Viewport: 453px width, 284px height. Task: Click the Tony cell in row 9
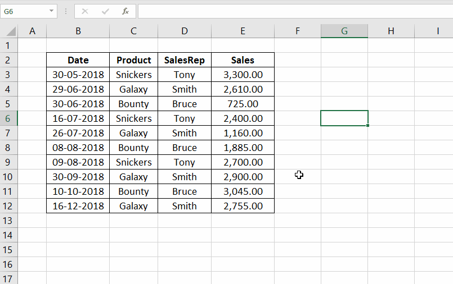pos(185,162)
